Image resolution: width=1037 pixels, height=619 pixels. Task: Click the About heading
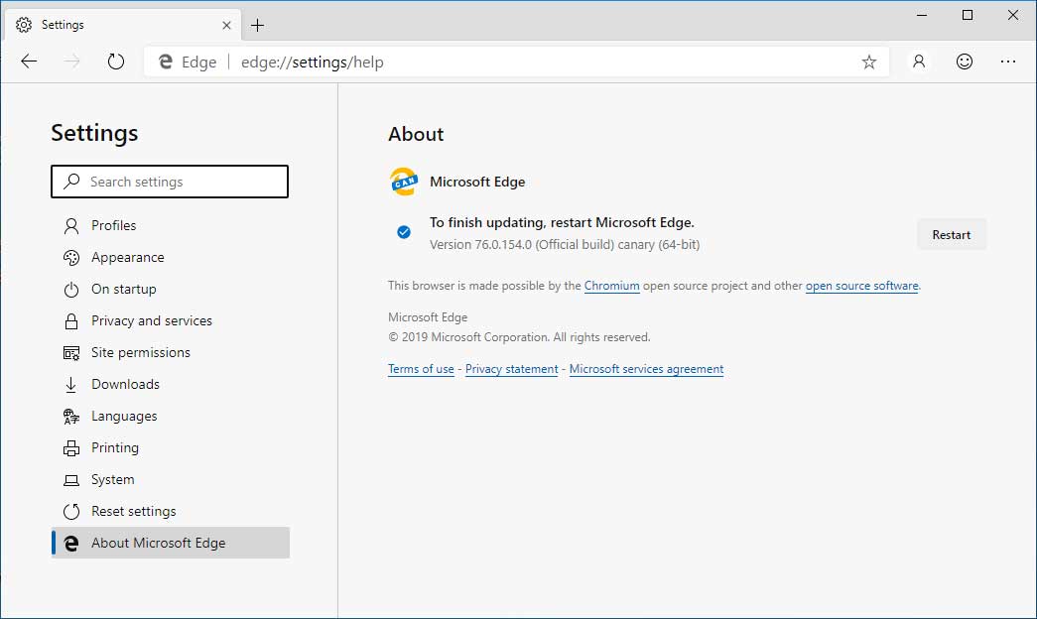416,134
